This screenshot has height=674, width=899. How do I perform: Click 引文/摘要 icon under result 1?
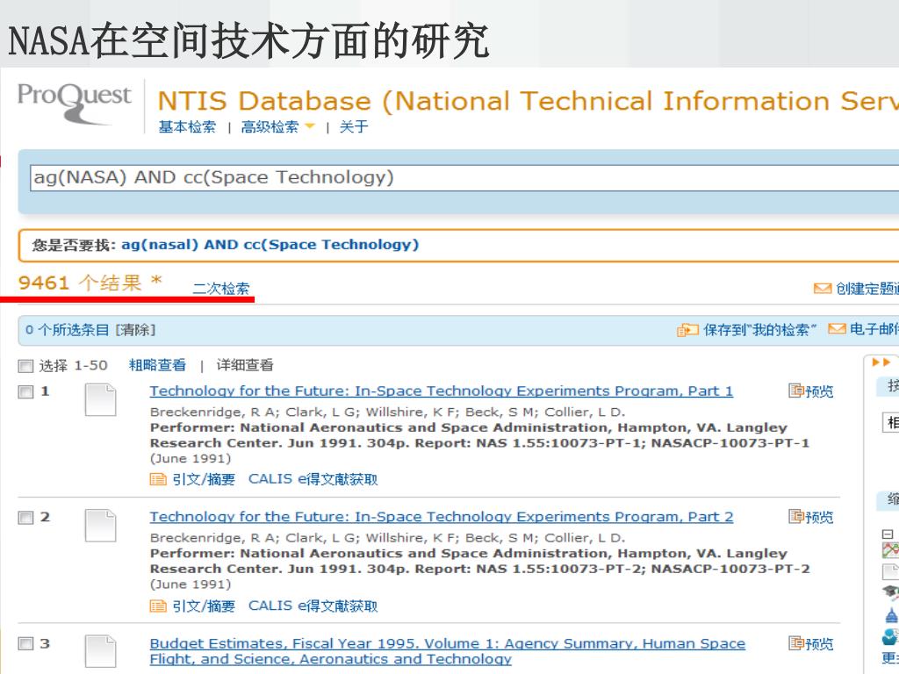click(158, 479)
